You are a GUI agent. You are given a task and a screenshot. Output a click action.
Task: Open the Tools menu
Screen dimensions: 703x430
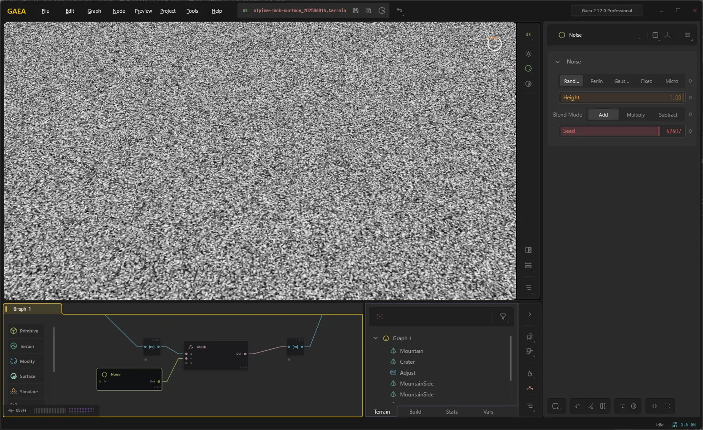pyautogui.click(x=192, y=11)
